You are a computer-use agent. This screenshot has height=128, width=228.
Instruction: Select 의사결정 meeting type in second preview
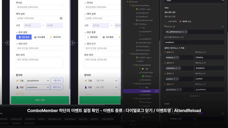coord(108,37)
